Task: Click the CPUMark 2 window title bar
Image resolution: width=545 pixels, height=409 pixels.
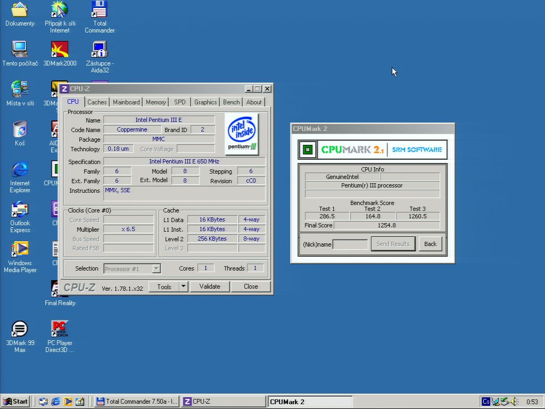Action: tap(372, 129)
